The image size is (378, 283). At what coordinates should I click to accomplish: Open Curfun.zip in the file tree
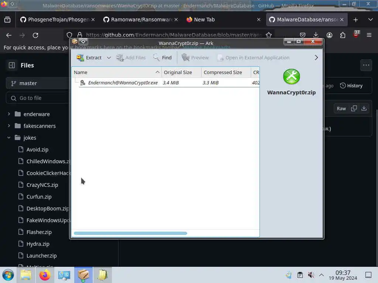click(39, 197)
